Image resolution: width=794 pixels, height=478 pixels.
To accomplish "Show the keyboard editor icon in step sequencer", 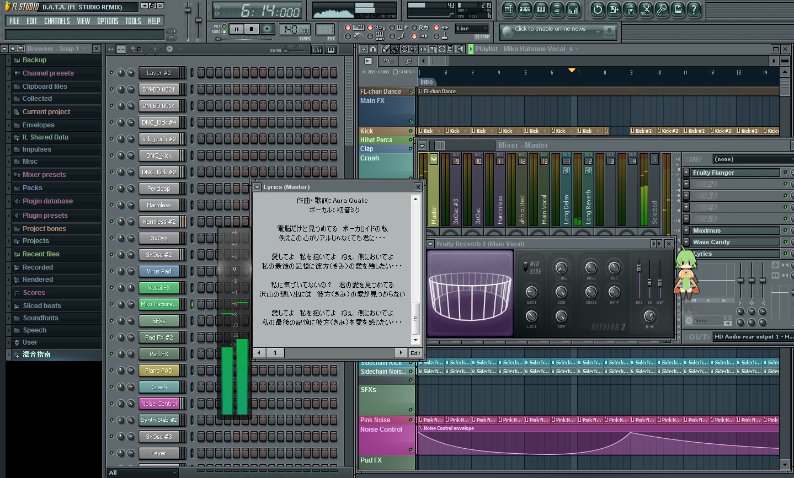I will (331, 50).
